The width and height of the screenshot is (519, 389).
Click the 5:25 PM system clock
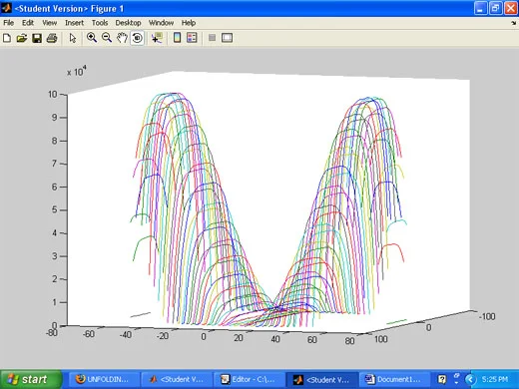[495, 379]
